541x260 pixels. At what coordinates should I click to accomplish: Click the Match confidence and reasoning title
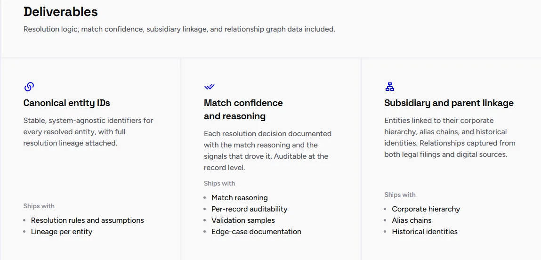[x=243, y=109]
